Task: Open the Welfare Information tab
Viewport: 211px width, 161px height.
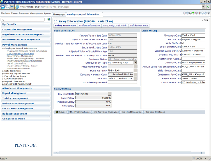Action: click(x=89, y=26)
